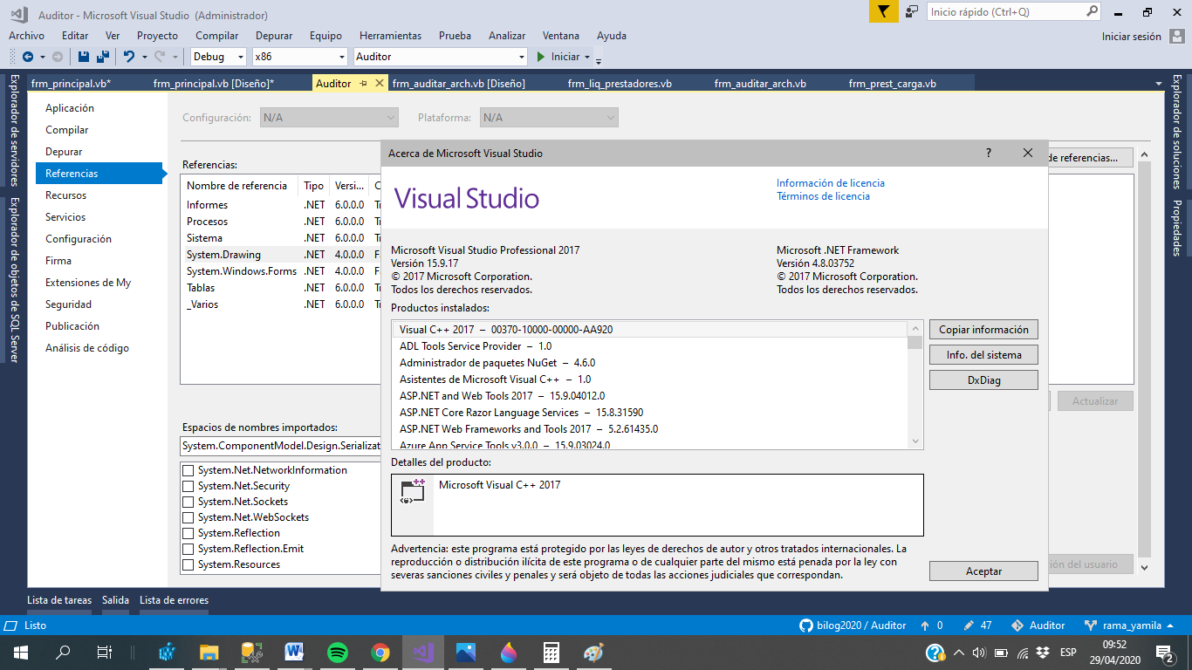1192x670 pixels.
Task: Open the Calculator from the taskbar
Action: click(551, 653)
